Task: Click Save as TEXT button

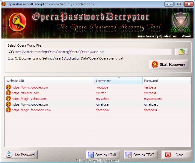Action: click(141, 155)
